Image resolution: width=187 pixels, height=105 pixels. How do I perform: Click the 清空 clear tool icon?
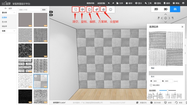point(76,10)
